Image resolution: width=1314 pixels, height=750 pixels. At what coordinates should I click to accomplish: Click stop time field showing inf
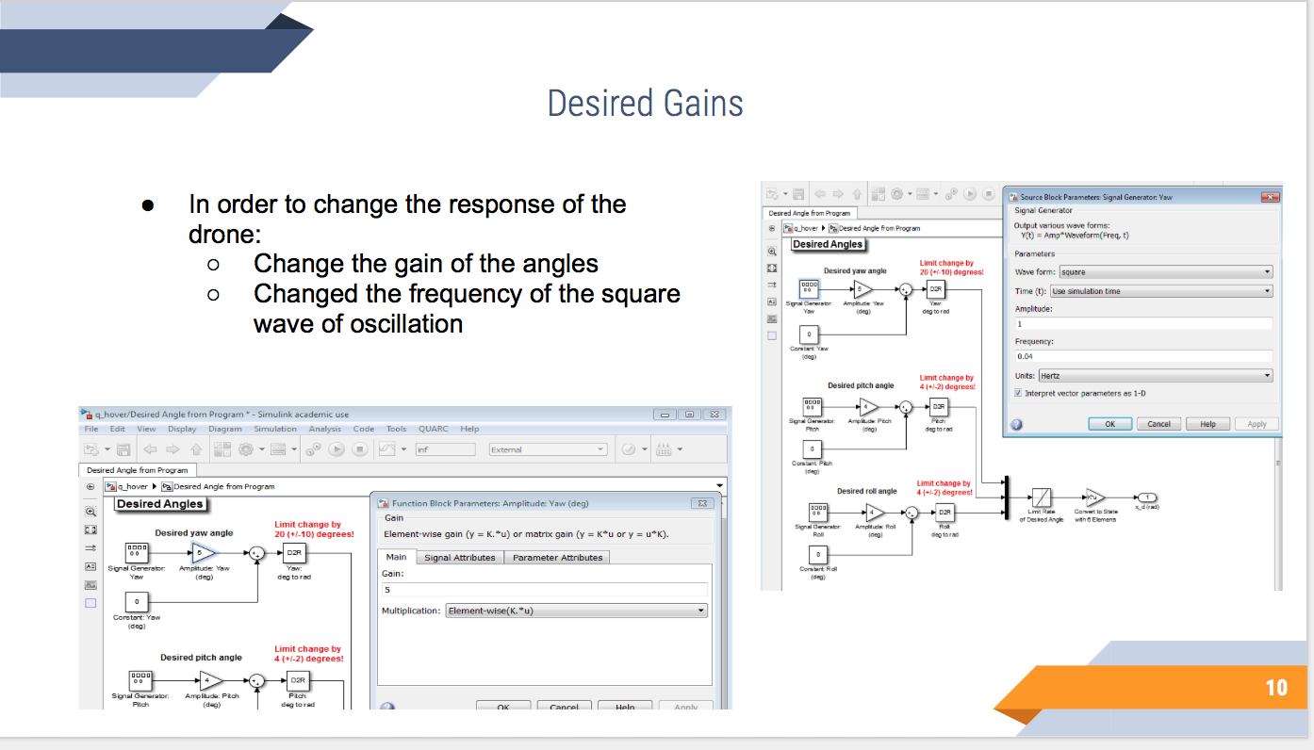(446, 449)
